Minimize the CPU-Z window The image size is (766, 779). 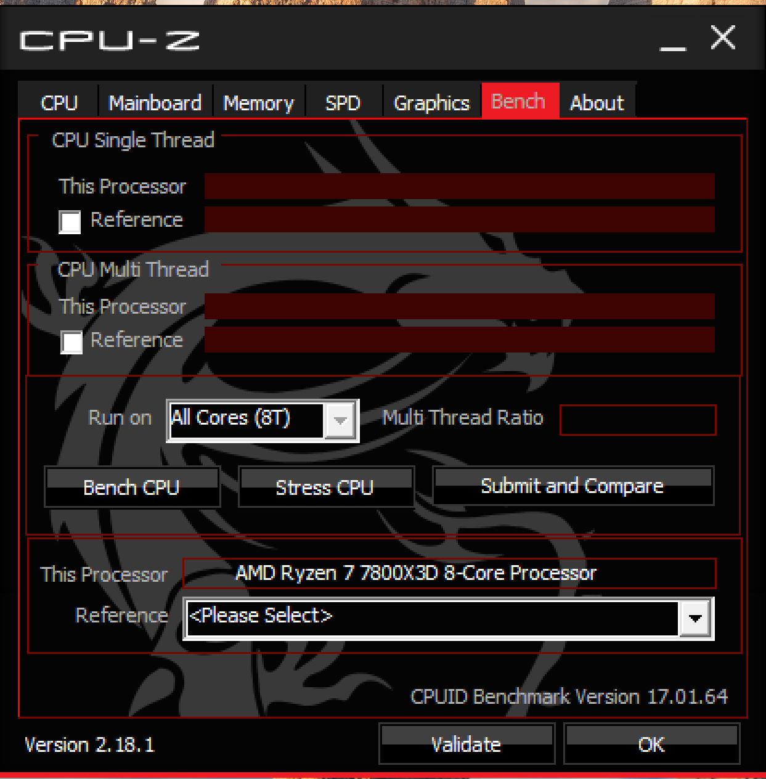(x=673, y=42)
